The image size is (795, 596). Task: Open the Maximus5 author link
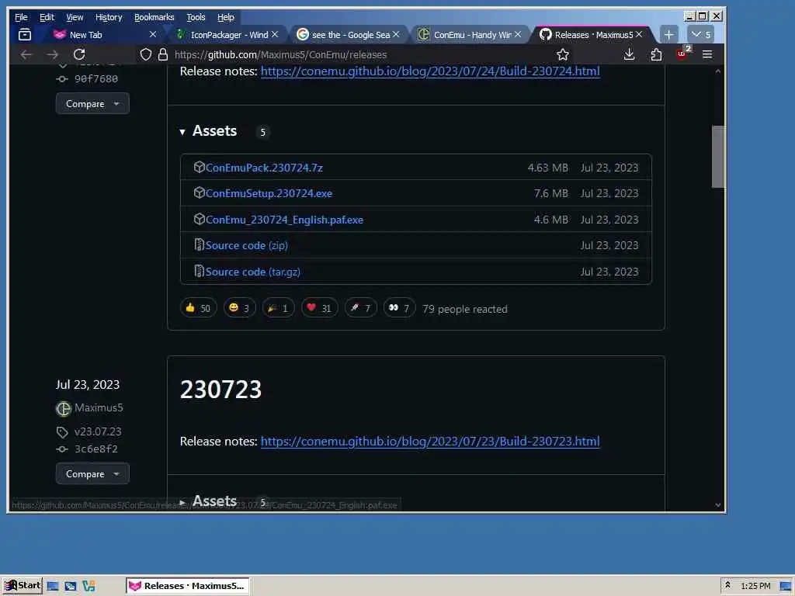(99, 408)
